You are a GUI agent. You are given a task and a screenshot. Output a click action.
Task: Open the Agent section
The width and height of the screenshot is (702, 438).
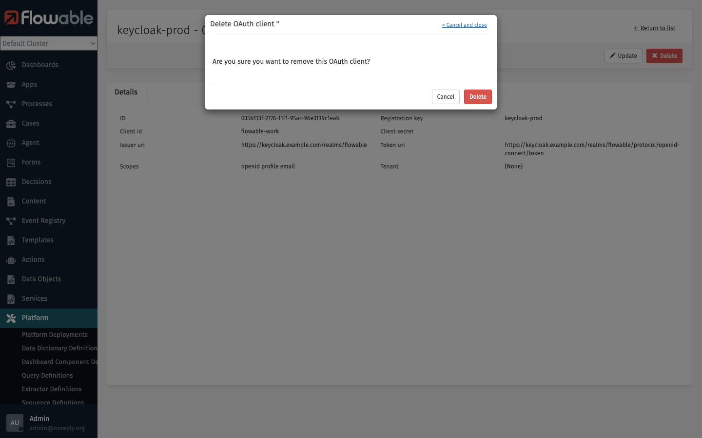[x=30, y=143]
